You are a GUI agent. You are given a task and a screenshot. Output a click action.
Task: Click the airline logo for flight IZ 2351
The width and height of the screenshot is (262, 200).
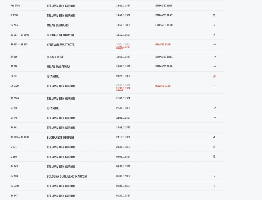pos(214,15)
